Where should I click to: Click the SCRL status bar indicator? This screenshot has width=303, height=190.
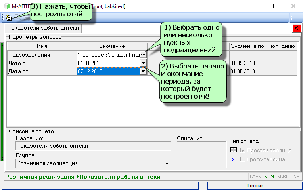click(283, 177)
